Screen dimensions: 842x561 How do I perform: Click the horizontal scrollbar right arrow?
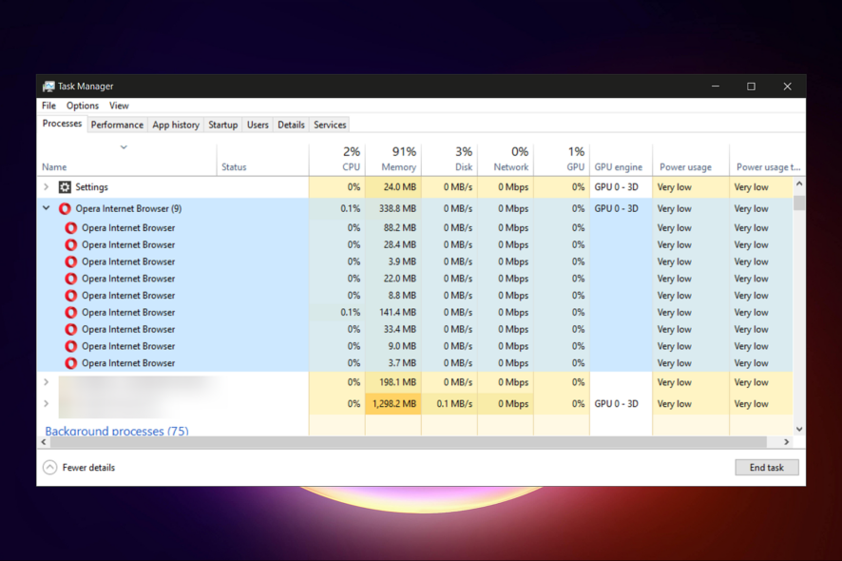pos(786,442)
